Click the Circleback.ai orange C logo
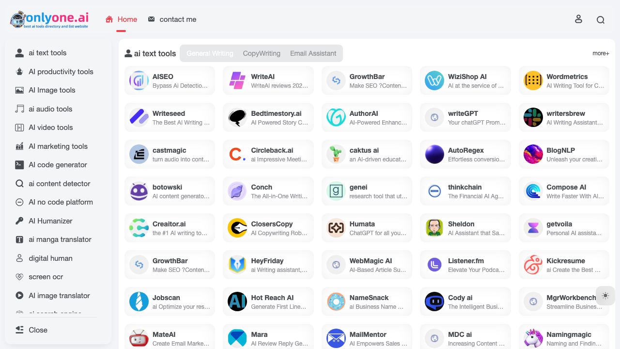The image size is (620, 349). click(x=237, y=154)
